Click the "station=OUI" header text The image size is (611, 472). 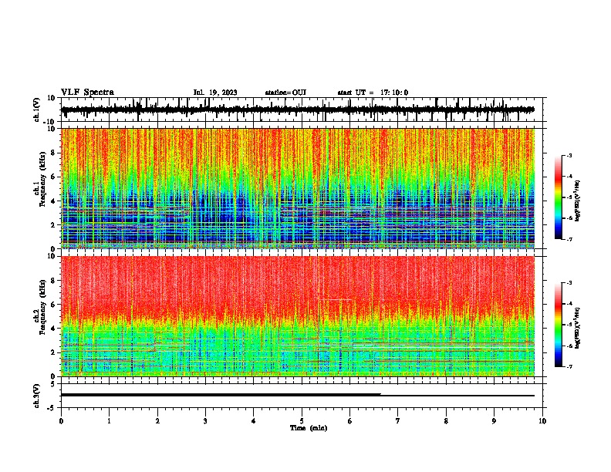[x=285, y=93]
